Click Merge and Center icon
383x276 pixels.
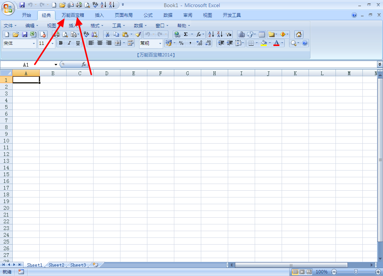pyautogui.click(x=118, y=43)
